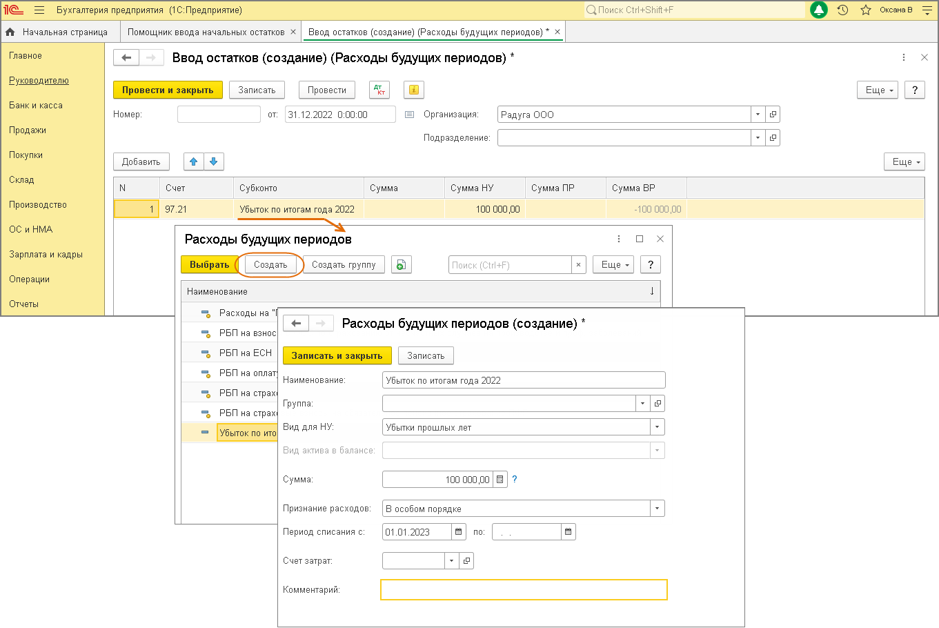
Task: Click the Счет cell 97.21
Action: pos(197,209)
